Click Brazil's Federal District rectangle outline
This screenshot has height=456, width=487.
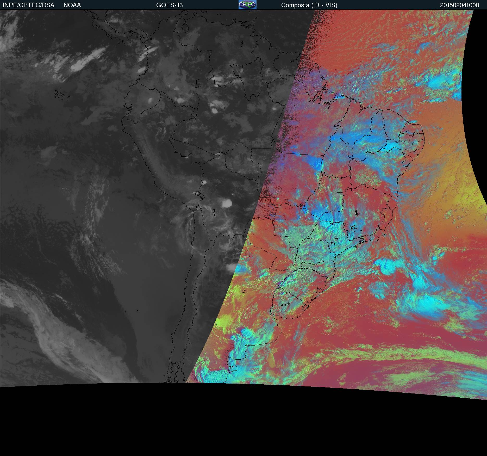click(340, 194)
